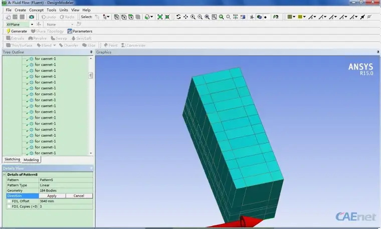Pin the Graphics panel
The image size is (381, 229).
click(378, 52)
